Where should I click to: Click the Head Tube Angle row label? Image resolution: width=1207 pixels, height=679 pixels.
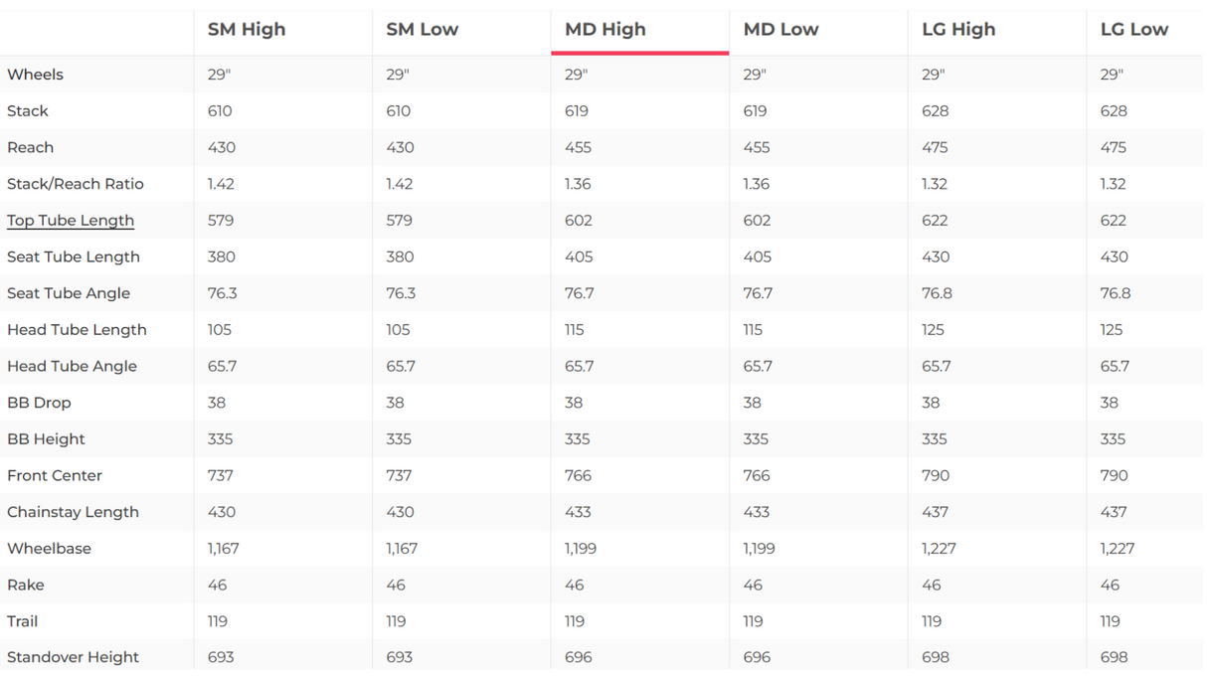[x=72, y=366]
